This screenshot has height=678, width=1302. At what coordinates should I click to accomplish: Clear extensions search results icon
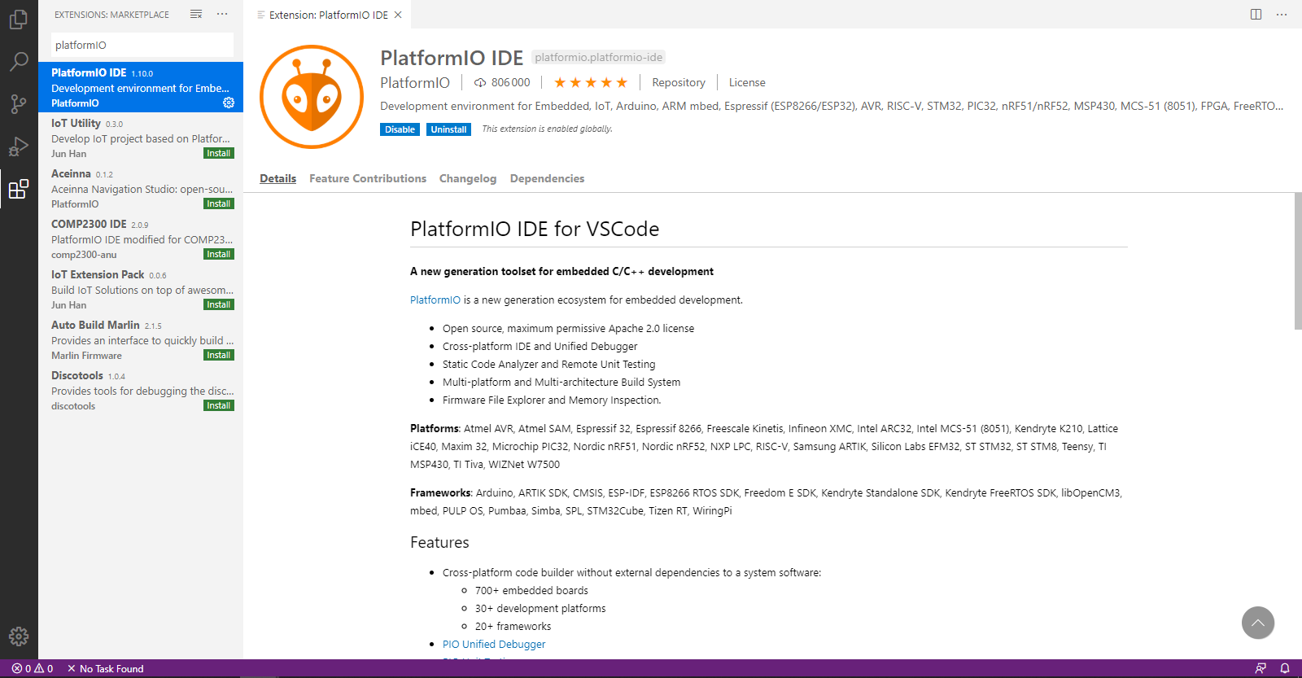196,14
